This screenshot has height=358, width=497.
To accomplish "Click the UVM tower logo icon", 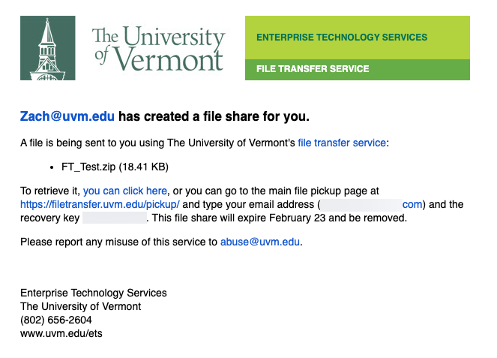I will pos(48,48).
